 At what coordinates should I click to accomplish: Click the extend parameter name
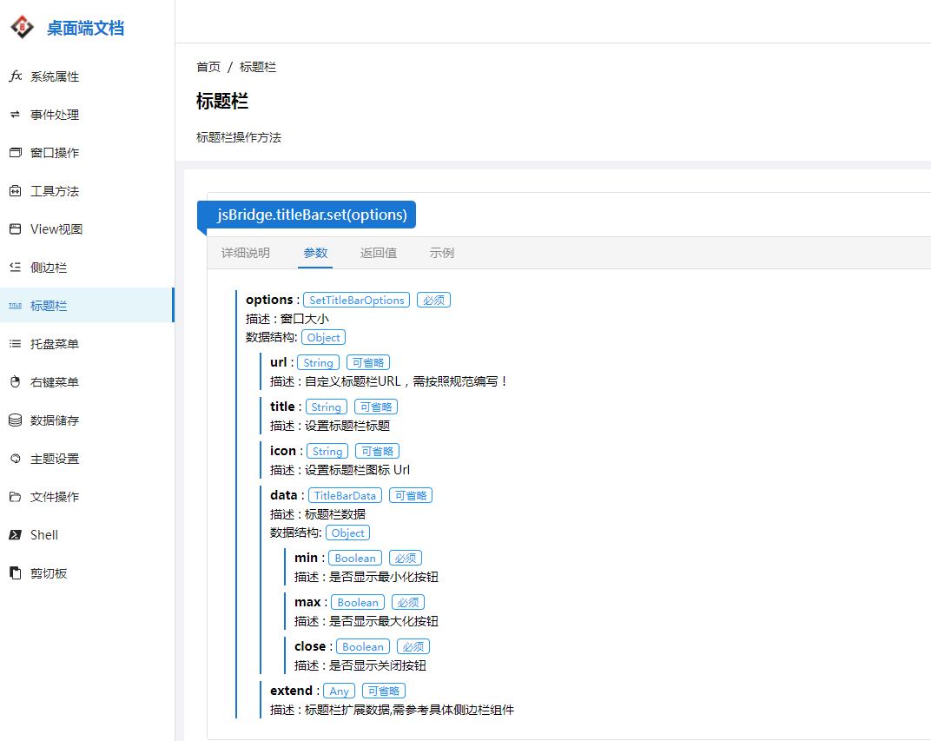(x=291, y=691)
